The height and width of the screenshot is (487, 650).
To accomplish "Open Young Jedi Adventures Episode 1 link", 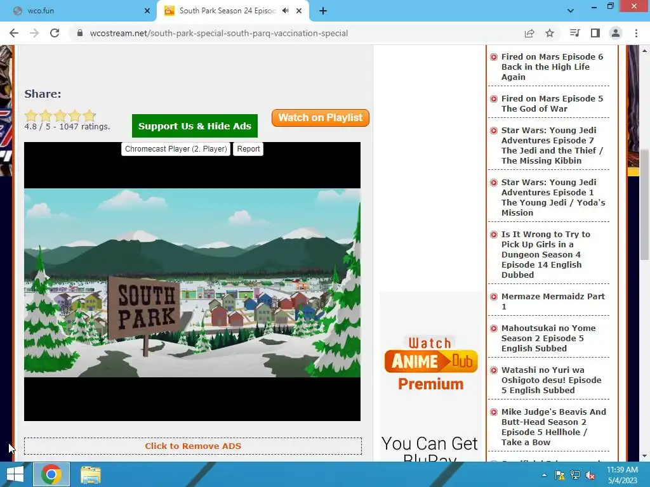I will (x=553, y=198).
